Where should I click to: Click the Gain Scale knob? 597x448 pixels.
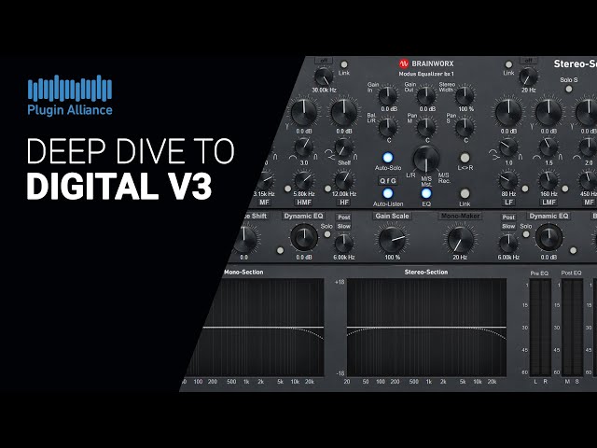[x=392, y=239]
